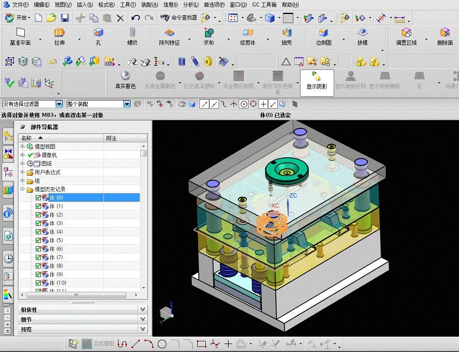Click the circle sketch tool at bottom
Image resolution: width=459 pixels, height=352 pixels.
(162, 344)
